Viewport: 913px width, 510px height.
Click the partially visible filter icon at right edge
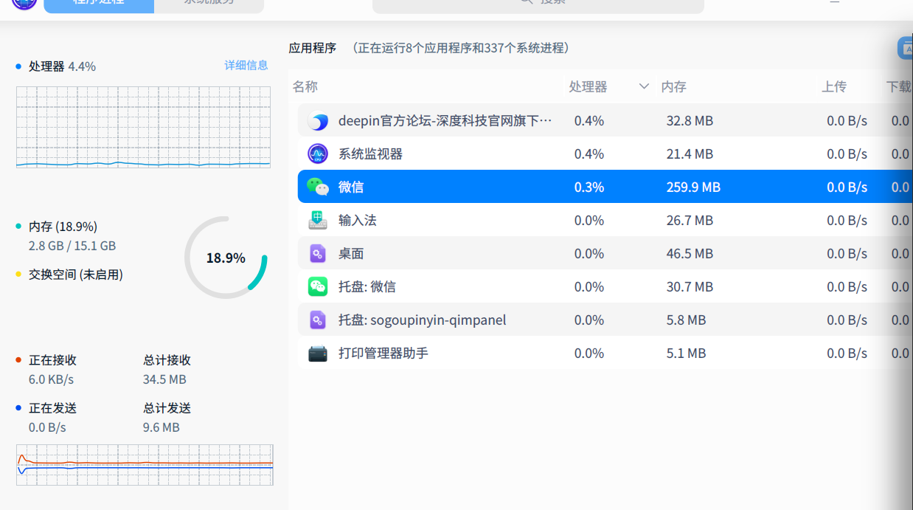click(906, 49)
